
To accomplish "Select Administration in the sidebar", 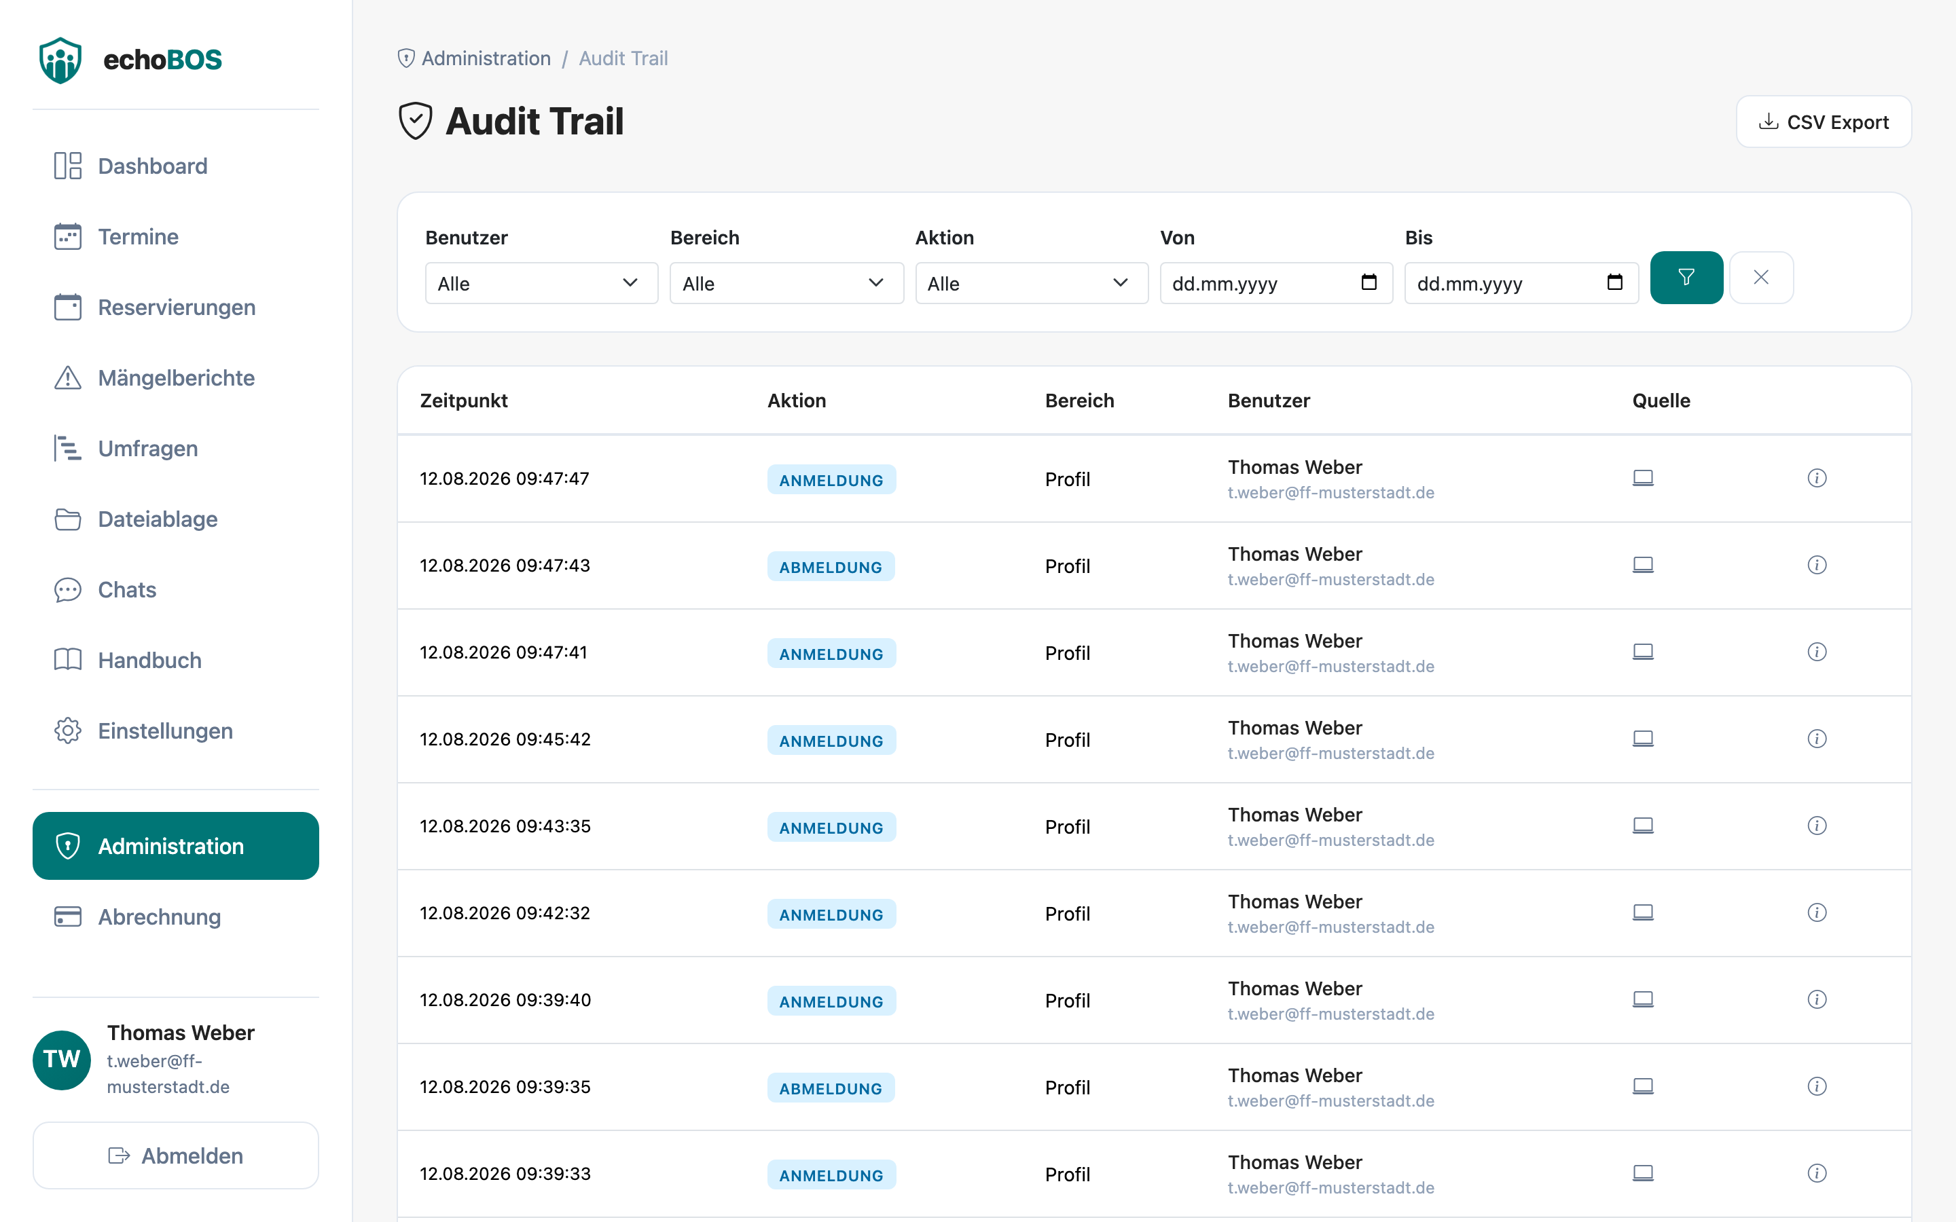I will 175,846.
